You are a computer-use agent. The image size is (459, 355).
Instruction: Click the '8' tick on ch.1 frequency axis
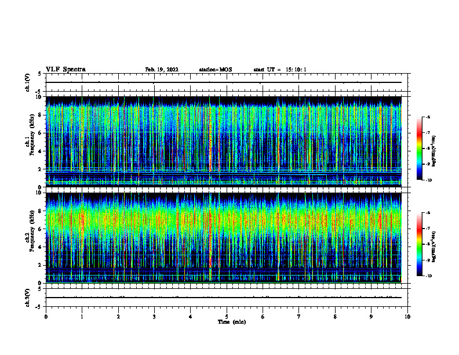pos(41,115)
